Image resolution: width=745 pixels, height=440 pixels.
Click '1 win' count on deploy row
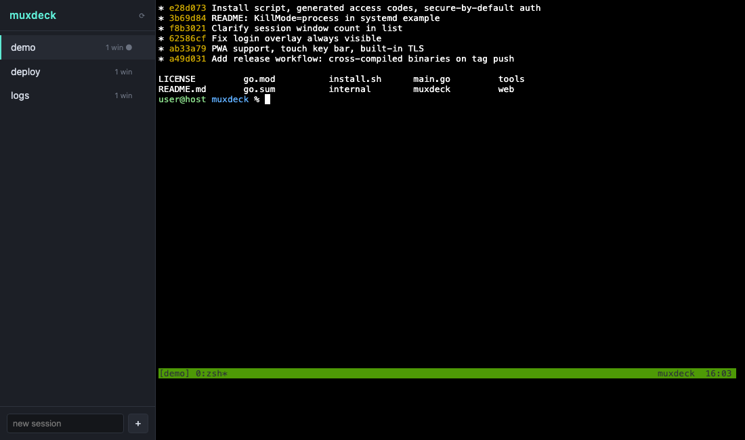pyautogui.click(x=123, y=72)
